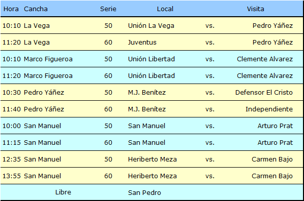Screen dimensions: 304x201
Task: Select the San Pedro free team
Action: tap(144, 193)
